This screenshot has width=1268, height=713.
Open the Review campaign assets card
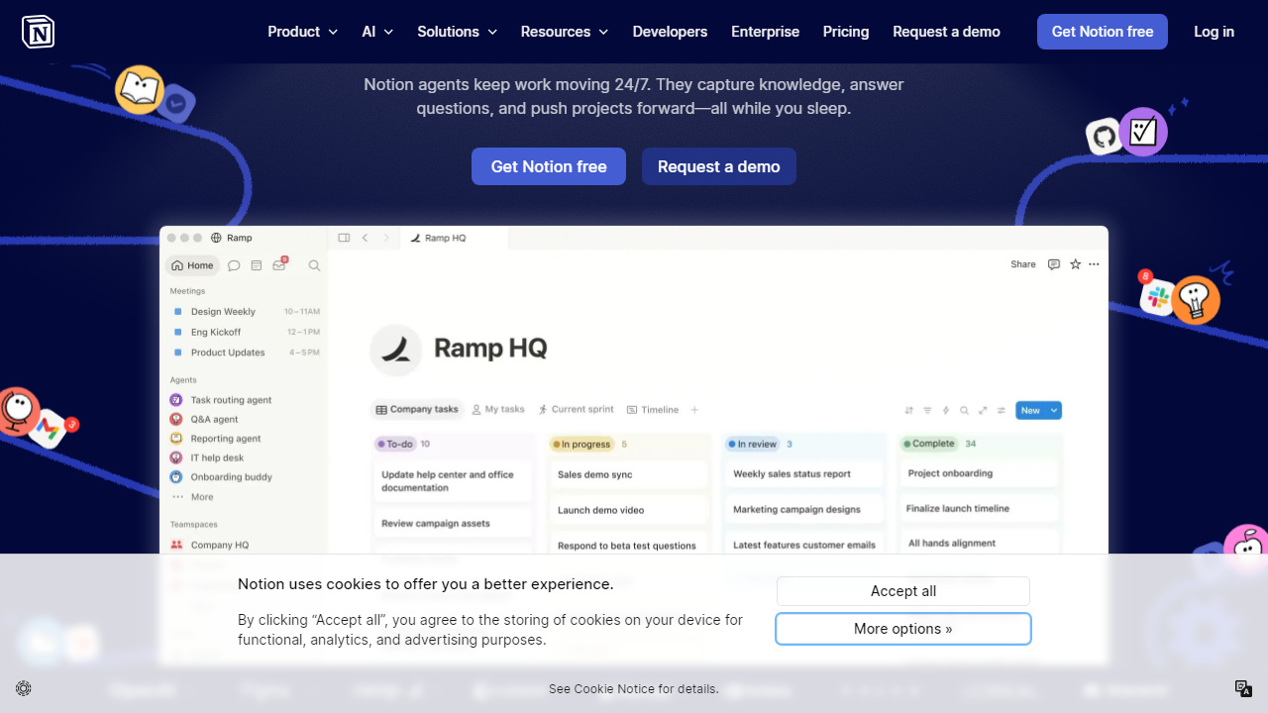(453, 523)
